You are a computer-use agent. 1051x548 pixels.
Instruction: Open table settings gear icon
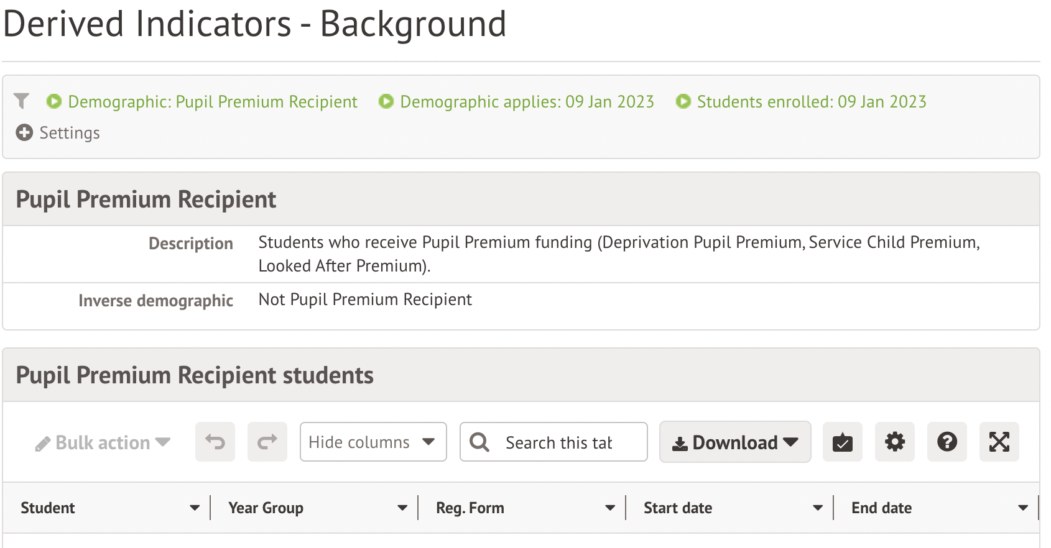[x=895, y=442]
